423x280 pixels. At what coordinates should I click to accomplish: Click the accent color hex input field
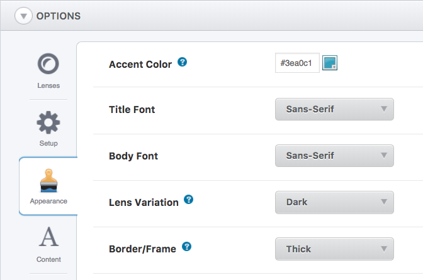click(297, 63)
